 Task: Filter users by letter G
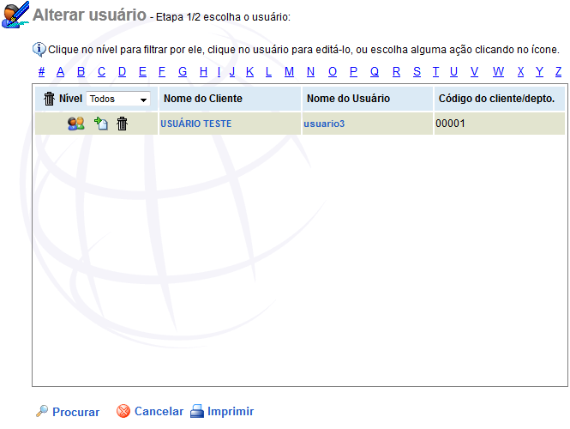point(183,72)
